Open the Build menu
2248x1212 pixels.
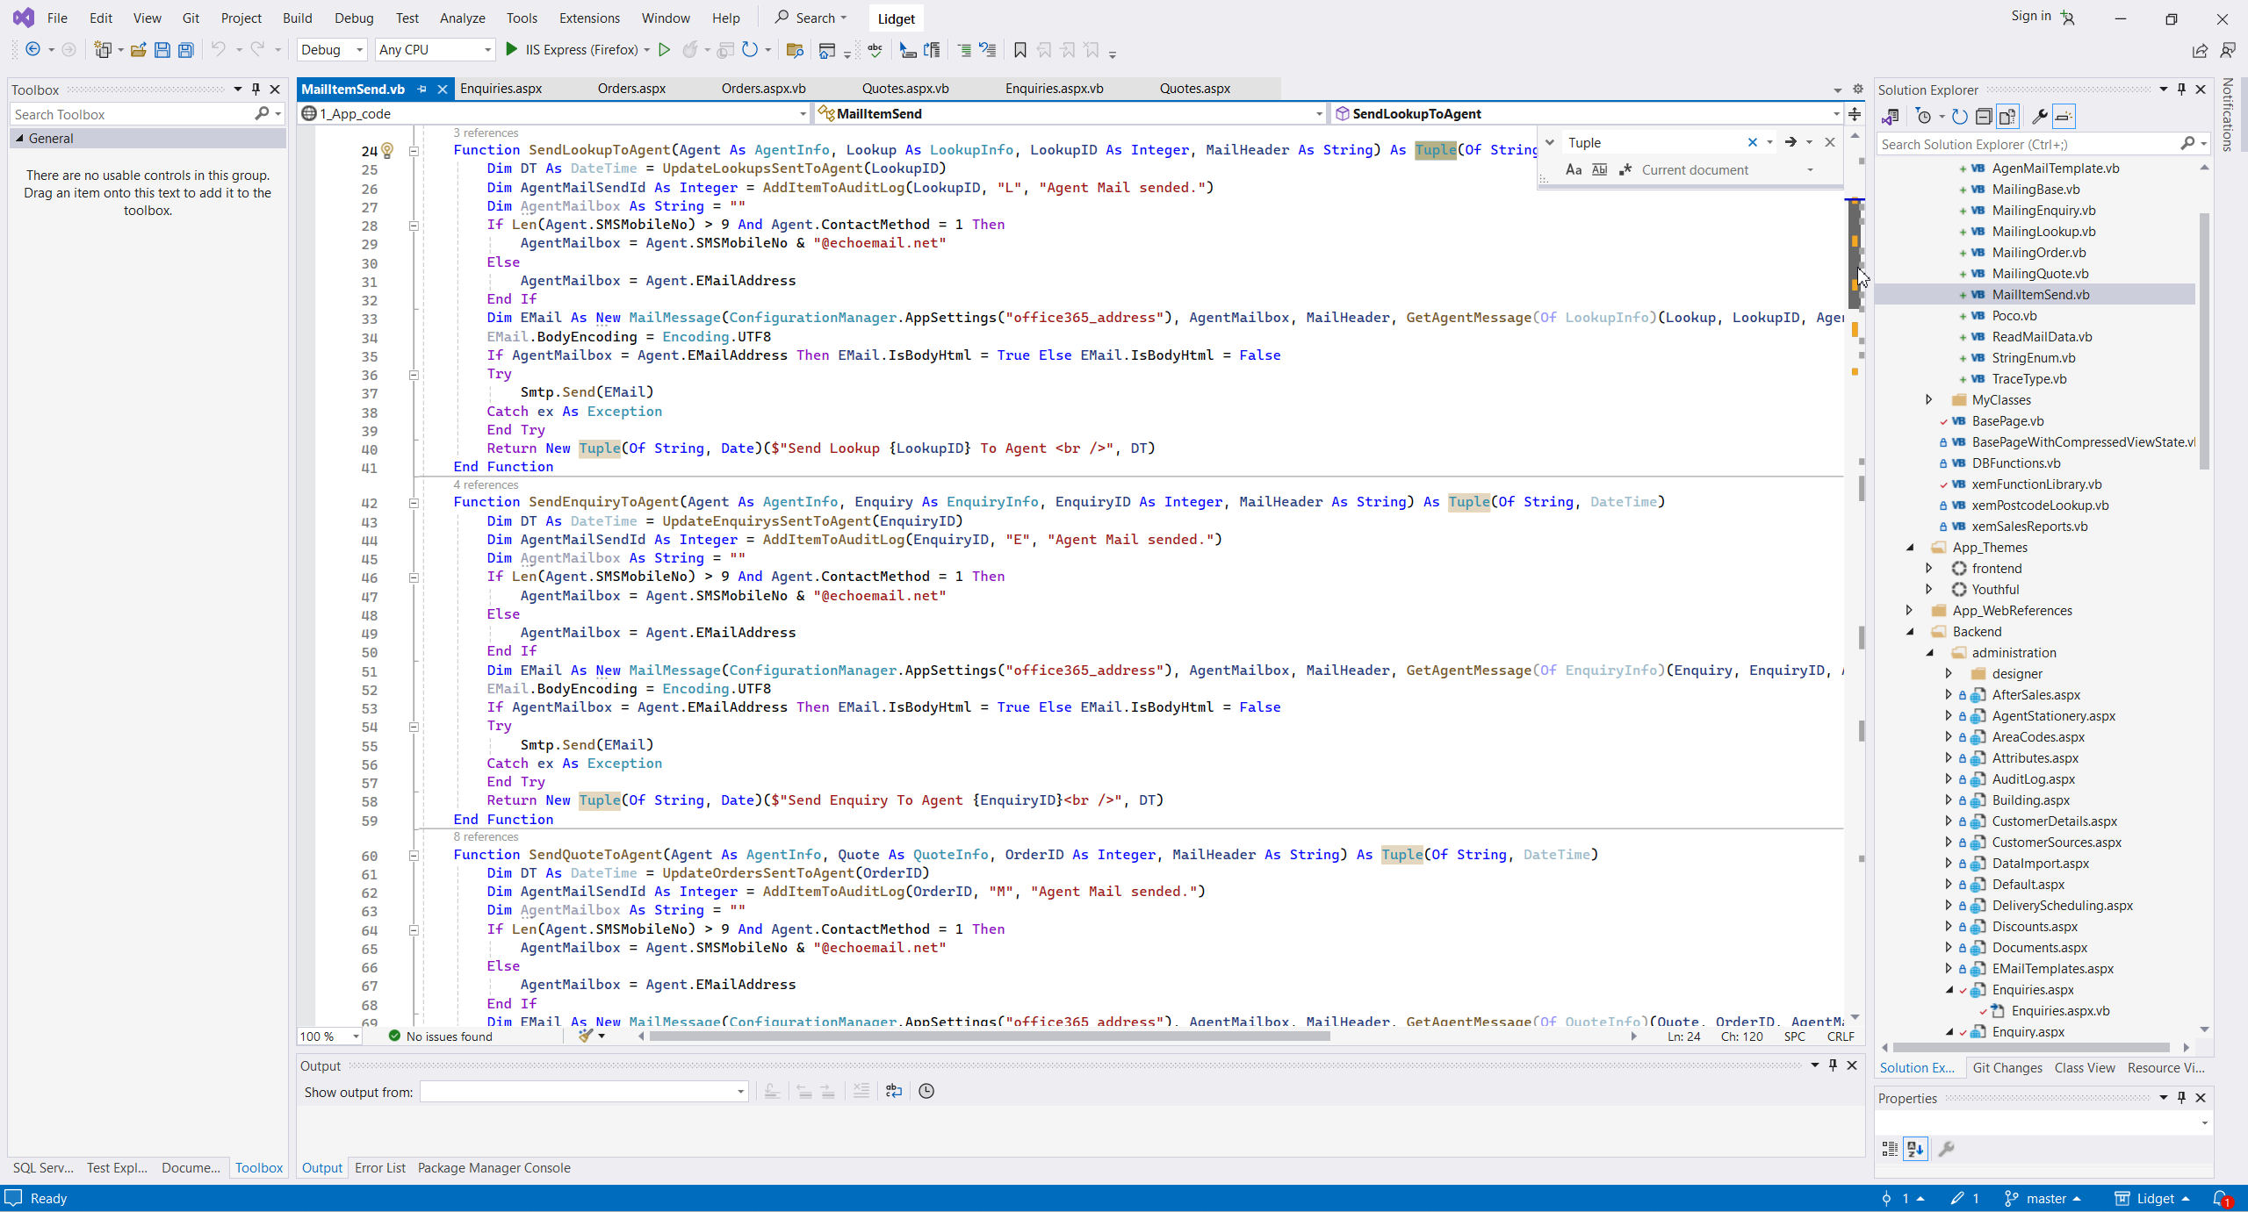tap(297, 18)
